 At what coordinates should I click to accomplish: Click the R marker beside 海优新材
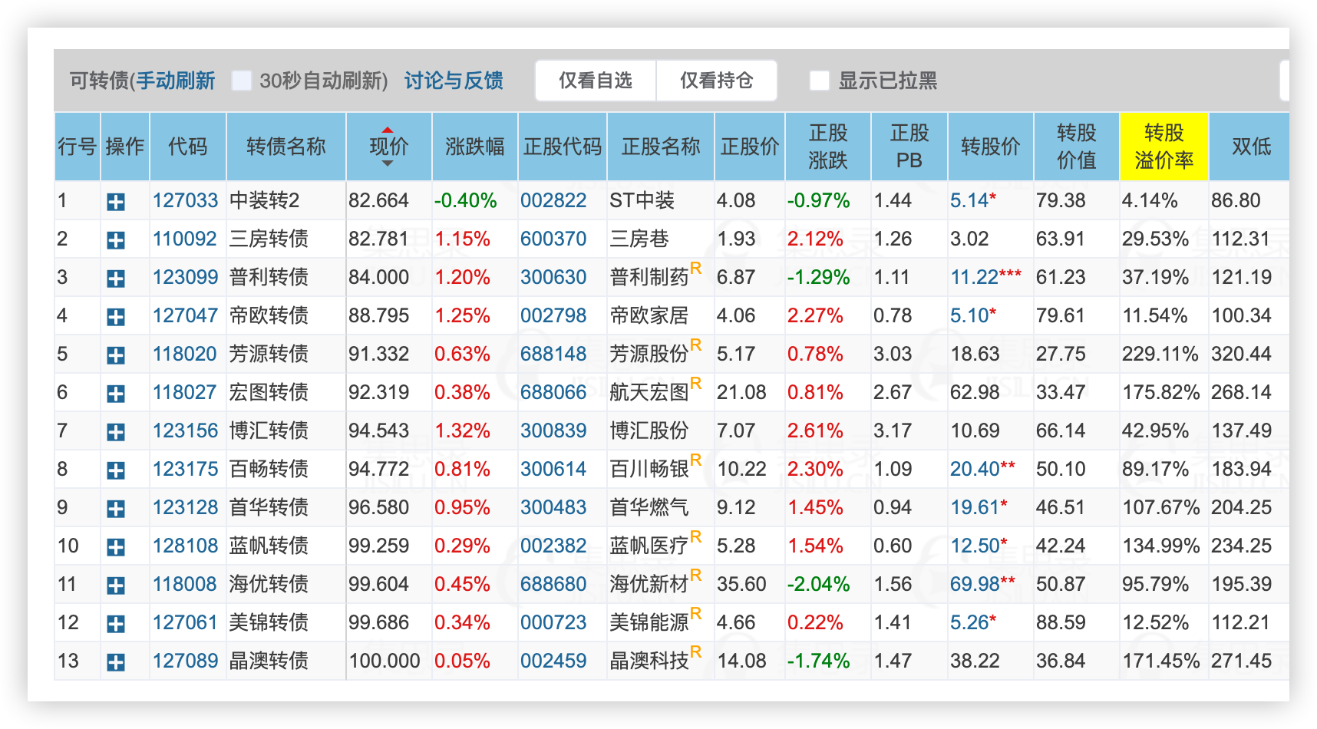pos(696,576)
